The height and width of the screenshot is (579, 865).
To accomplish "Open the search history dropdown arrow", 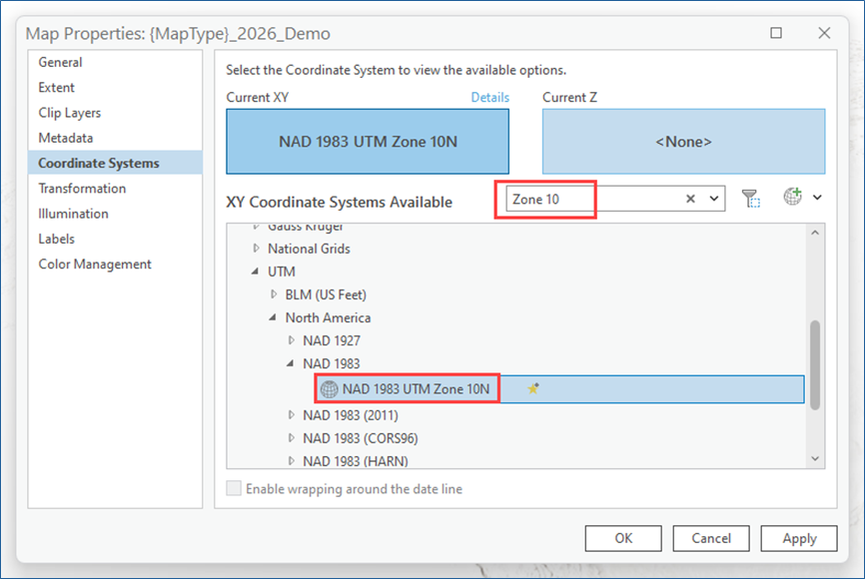I will [x=714, y=199].
